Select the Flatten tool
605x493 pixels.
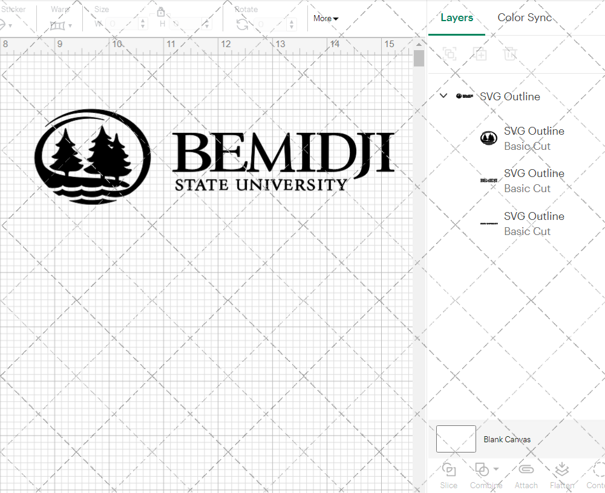point(561,469)
